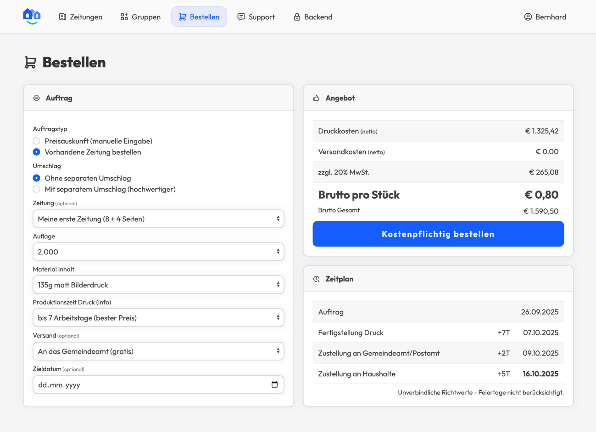The image size is (596, 432).
Task: Expand the Auflage quantity dropdown
Action: click(x=158, y=252)
